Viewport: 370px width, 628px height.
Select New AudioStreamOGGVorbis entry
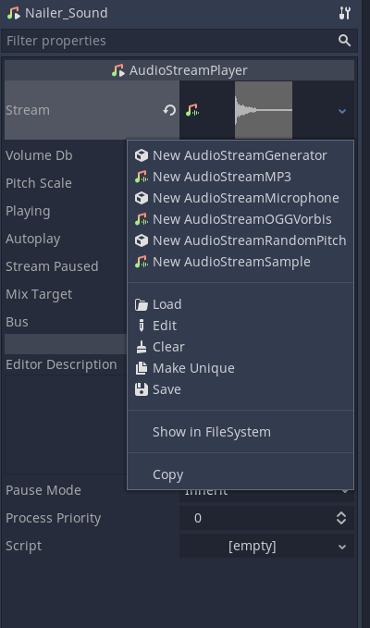click(x=240, y=219)
